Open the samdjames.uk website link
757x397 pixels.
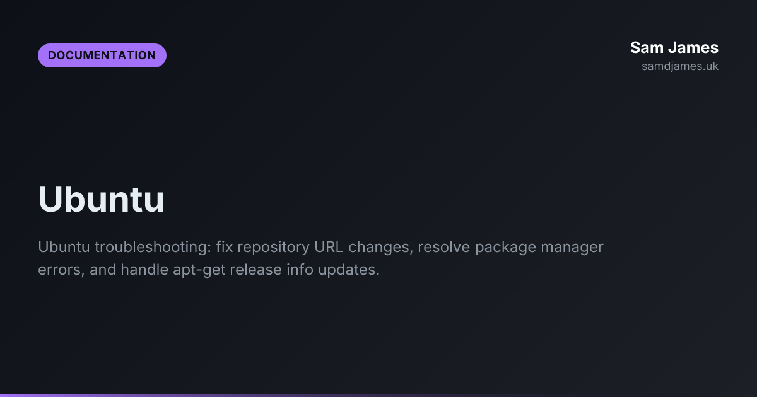click(680, 66)
